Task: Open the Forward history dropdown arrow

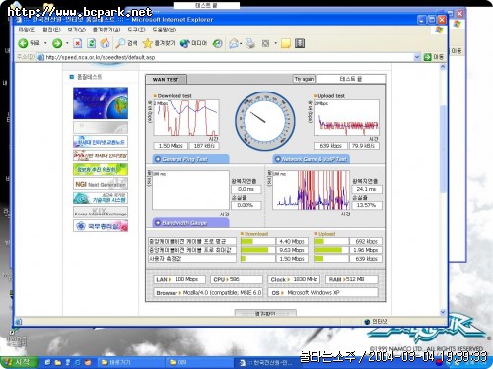Action: [67, 43]
